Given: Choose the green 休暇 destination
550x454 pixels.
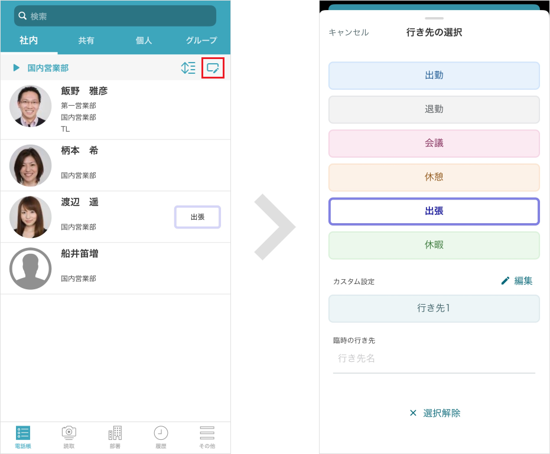Looking at the screenshot, I should click(434, 245).
